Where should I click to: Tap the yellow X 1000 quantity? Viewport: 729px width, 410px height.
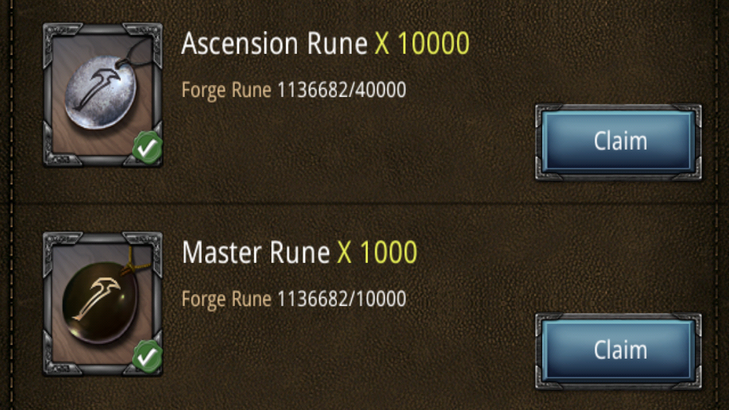click(x=377, y=253)
